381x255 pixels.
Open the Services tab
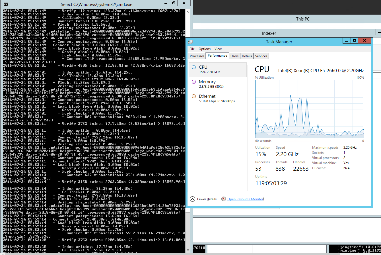(261, 56)
